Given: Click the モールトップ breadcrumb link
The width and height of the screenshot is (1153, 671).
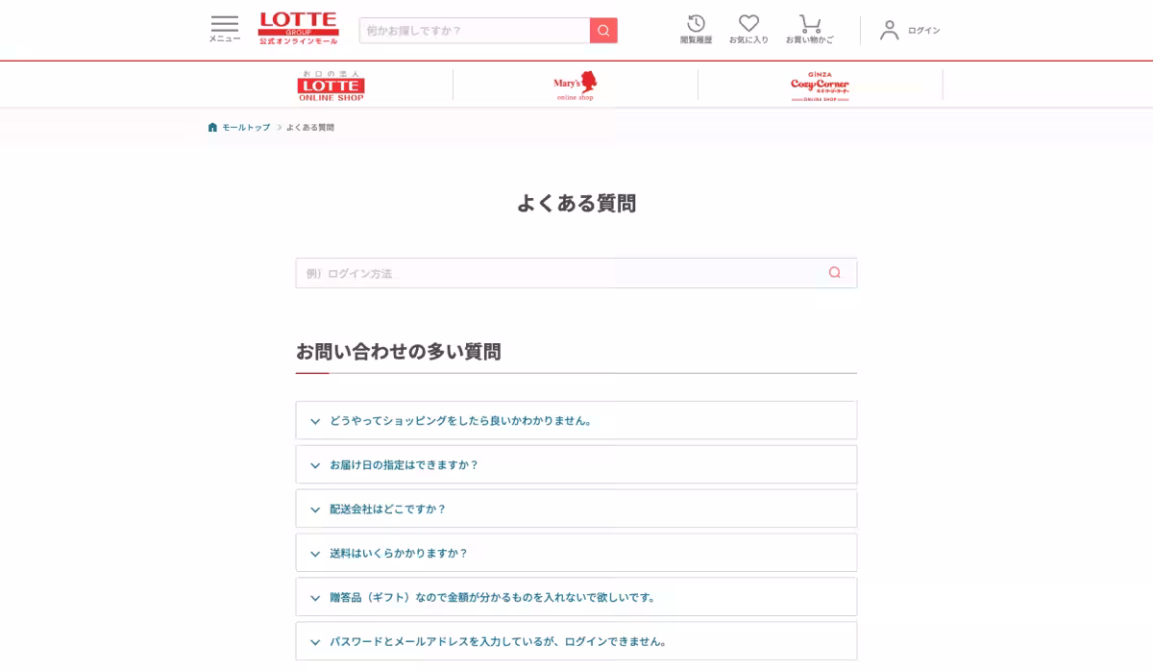Looking at the screenshot, I should point(246,127).
